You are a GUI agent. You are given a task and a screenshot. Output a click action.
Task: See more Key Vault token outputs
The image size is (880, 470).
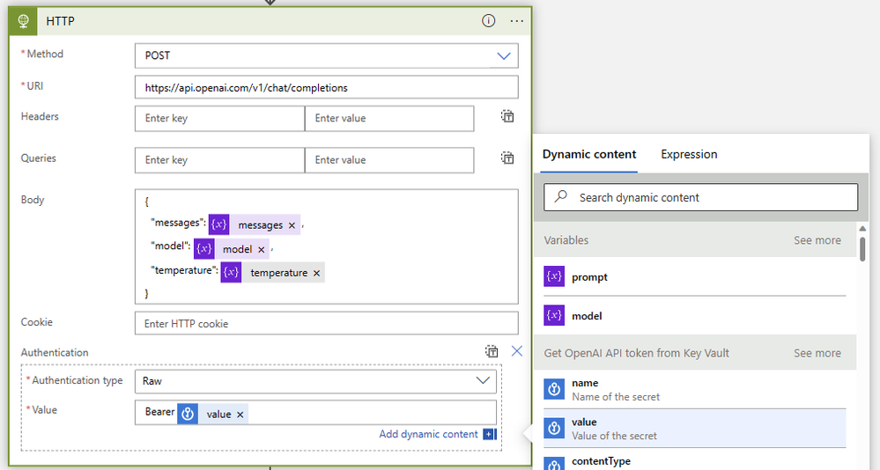(x=817, y=353)
